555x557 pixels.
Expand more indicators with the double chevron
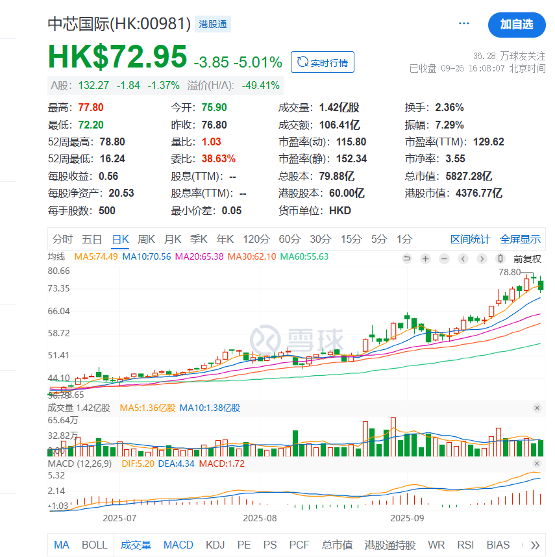(x=535, y=545)
